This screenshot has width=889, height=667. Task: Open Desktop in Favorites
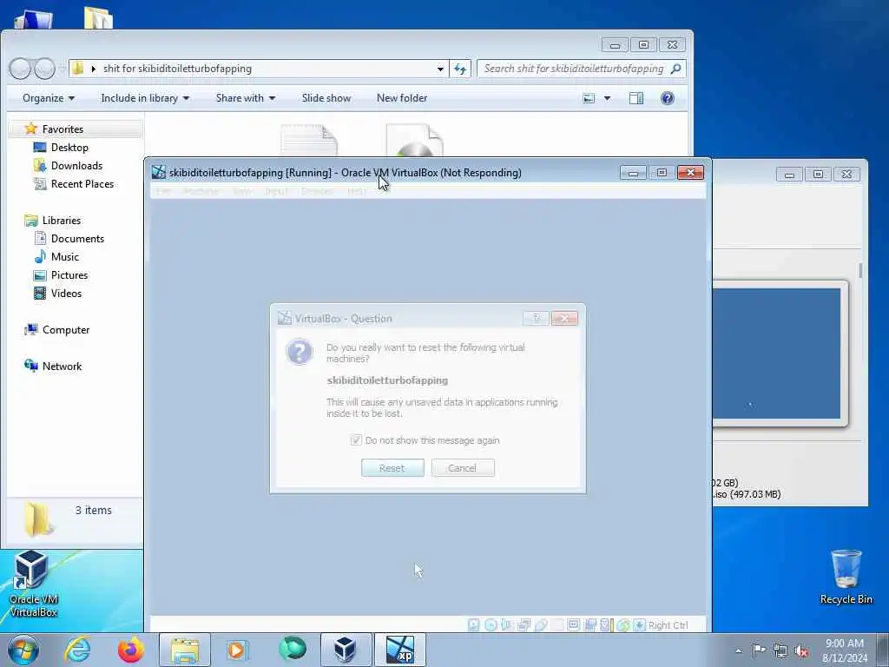[x=69, y=148]
